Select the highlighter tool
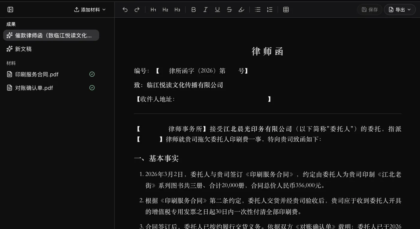420x229 pixels. point(241,10)
